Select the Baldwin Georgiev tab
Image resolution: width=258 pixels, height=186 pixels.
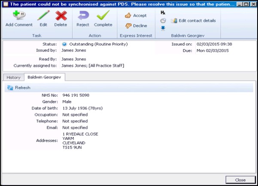point(45,77)
